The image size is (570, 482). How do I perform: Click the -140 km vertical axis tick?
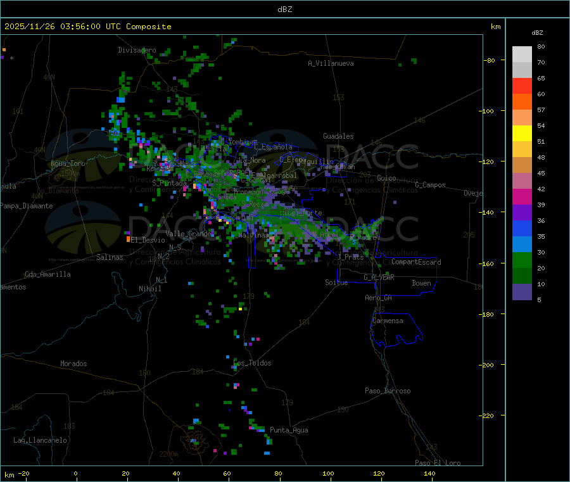[487, 212]
